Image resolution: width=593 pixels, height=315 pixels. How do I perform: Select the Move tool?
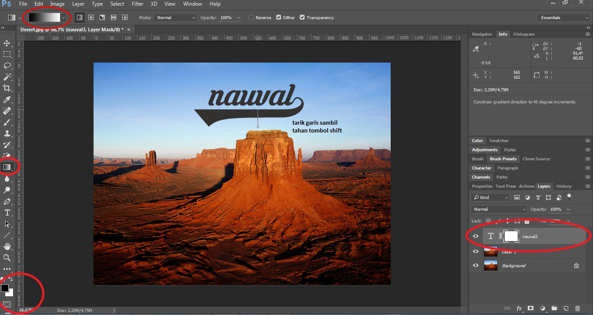[x=7, y=43]
